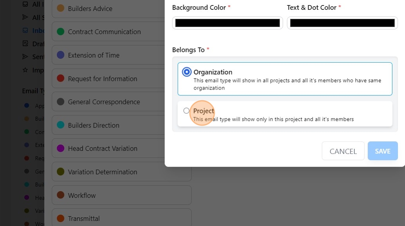Click the magenta dot beside Head Contract Variation

point(60,148)
